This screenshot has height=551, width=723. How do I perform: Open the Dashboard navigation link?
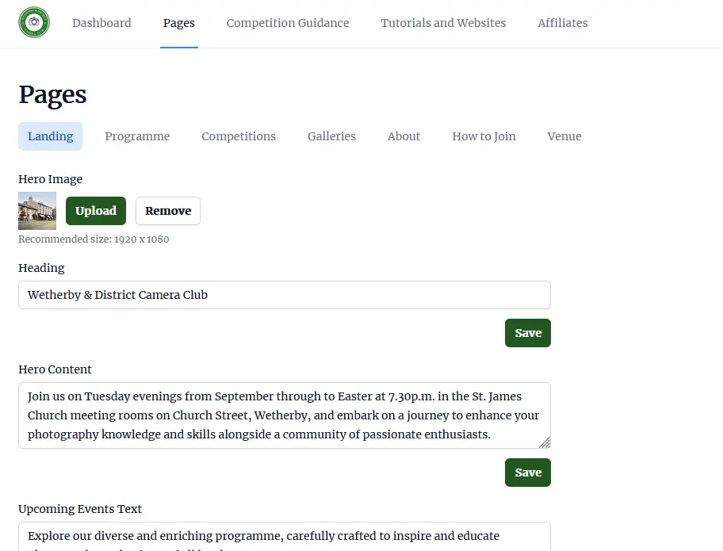point(101,23)
